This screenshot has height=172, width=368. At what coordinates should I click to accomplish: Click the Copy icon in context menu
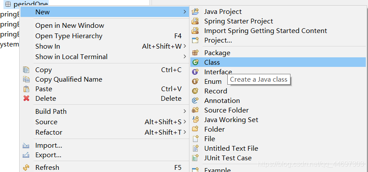pyautogui.click(x=26, y=70)
